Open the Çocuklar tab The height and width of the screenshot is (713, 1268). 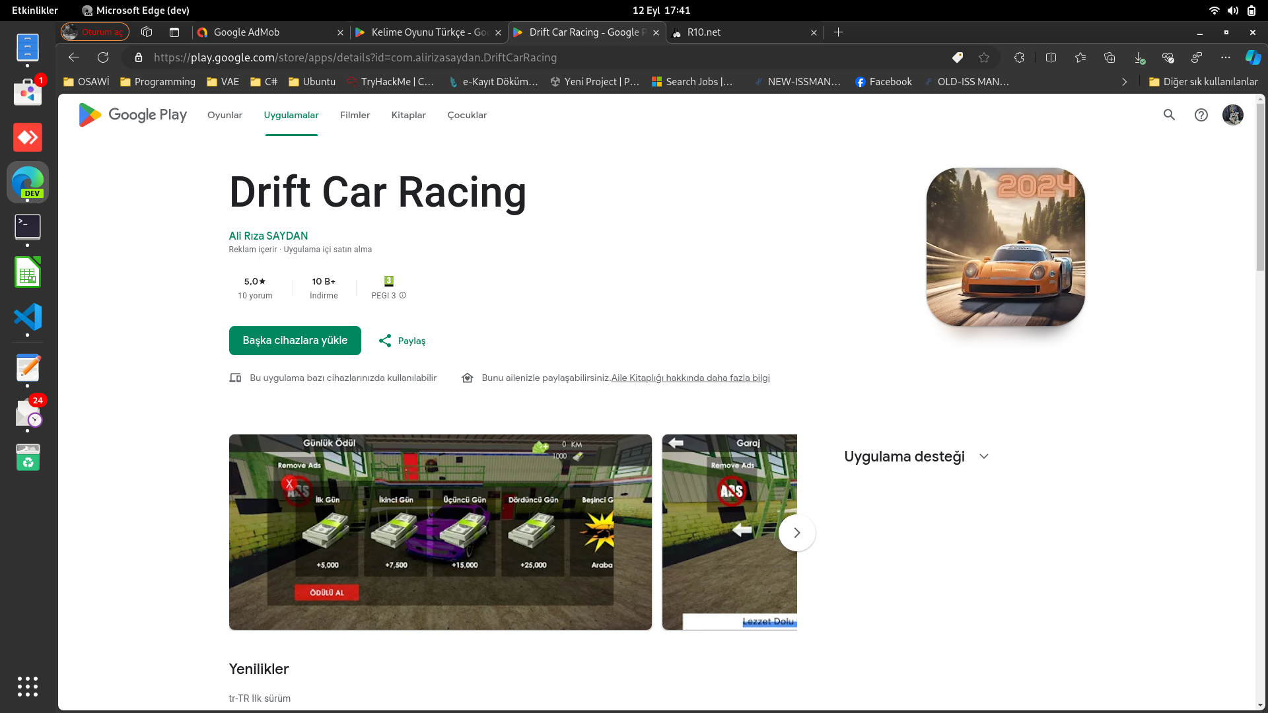click(467, 115)
